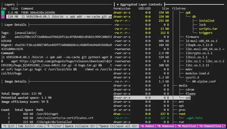Toggle the ^M Modified filter

[x=186, y=126]
